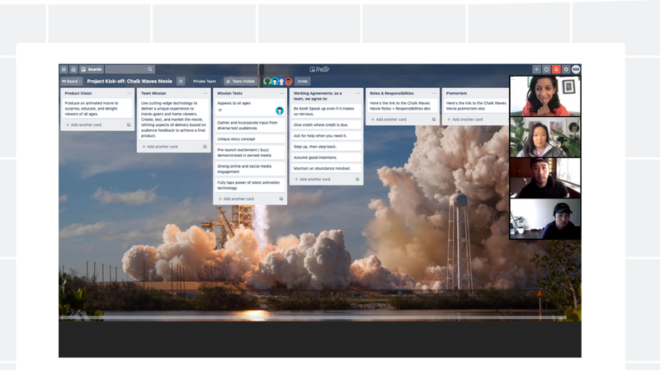Open the Boards menu button
Viewport: 660px width, 370px height.
(x=91, y=69)
